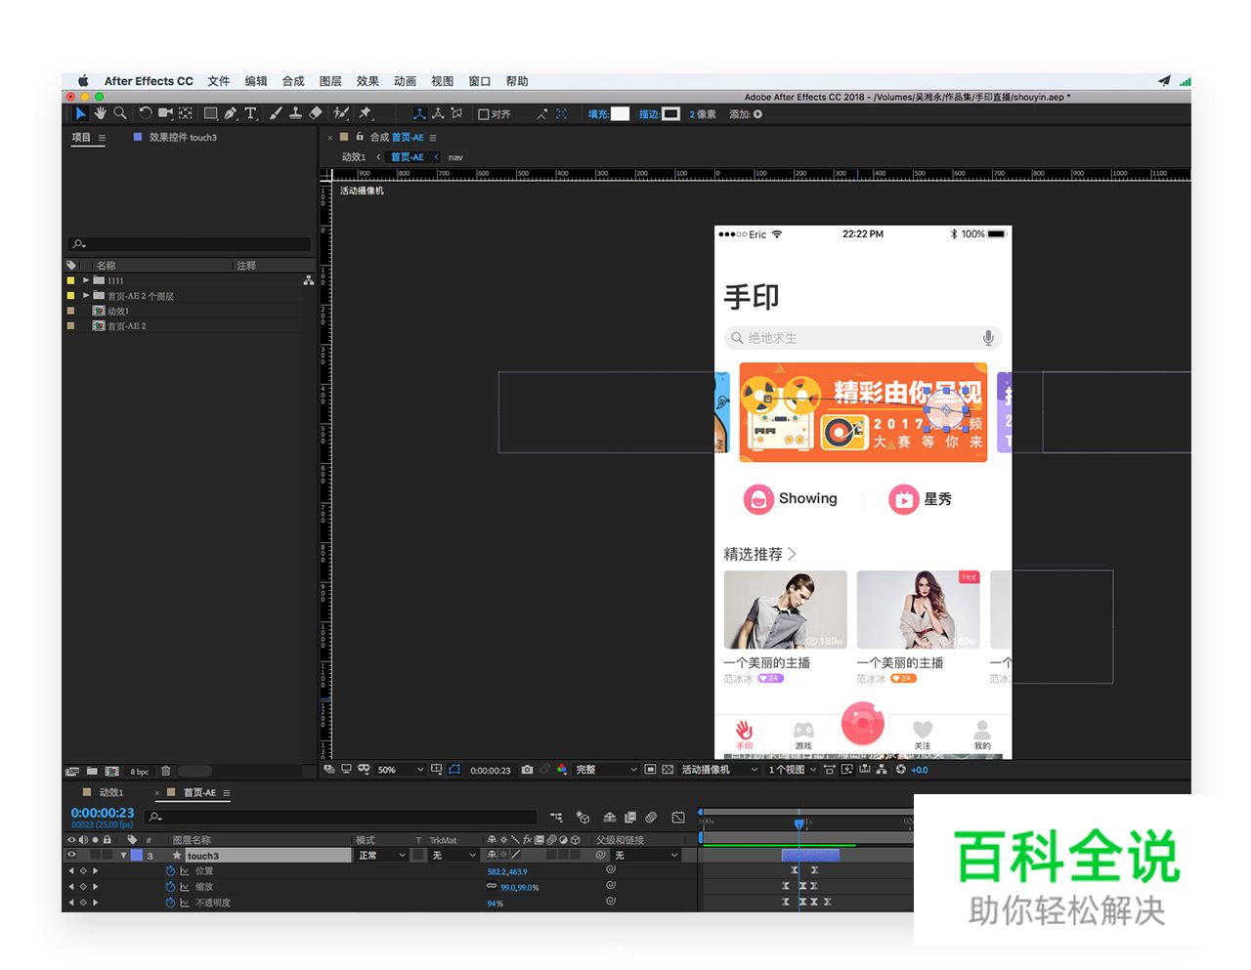
Task: Enable the 对齐 snapping checkbox
Action: (483, 114)
